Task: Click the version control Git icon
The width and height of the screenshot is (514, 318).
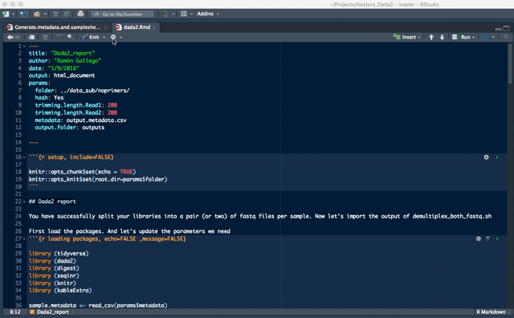Action: point(165,14)
